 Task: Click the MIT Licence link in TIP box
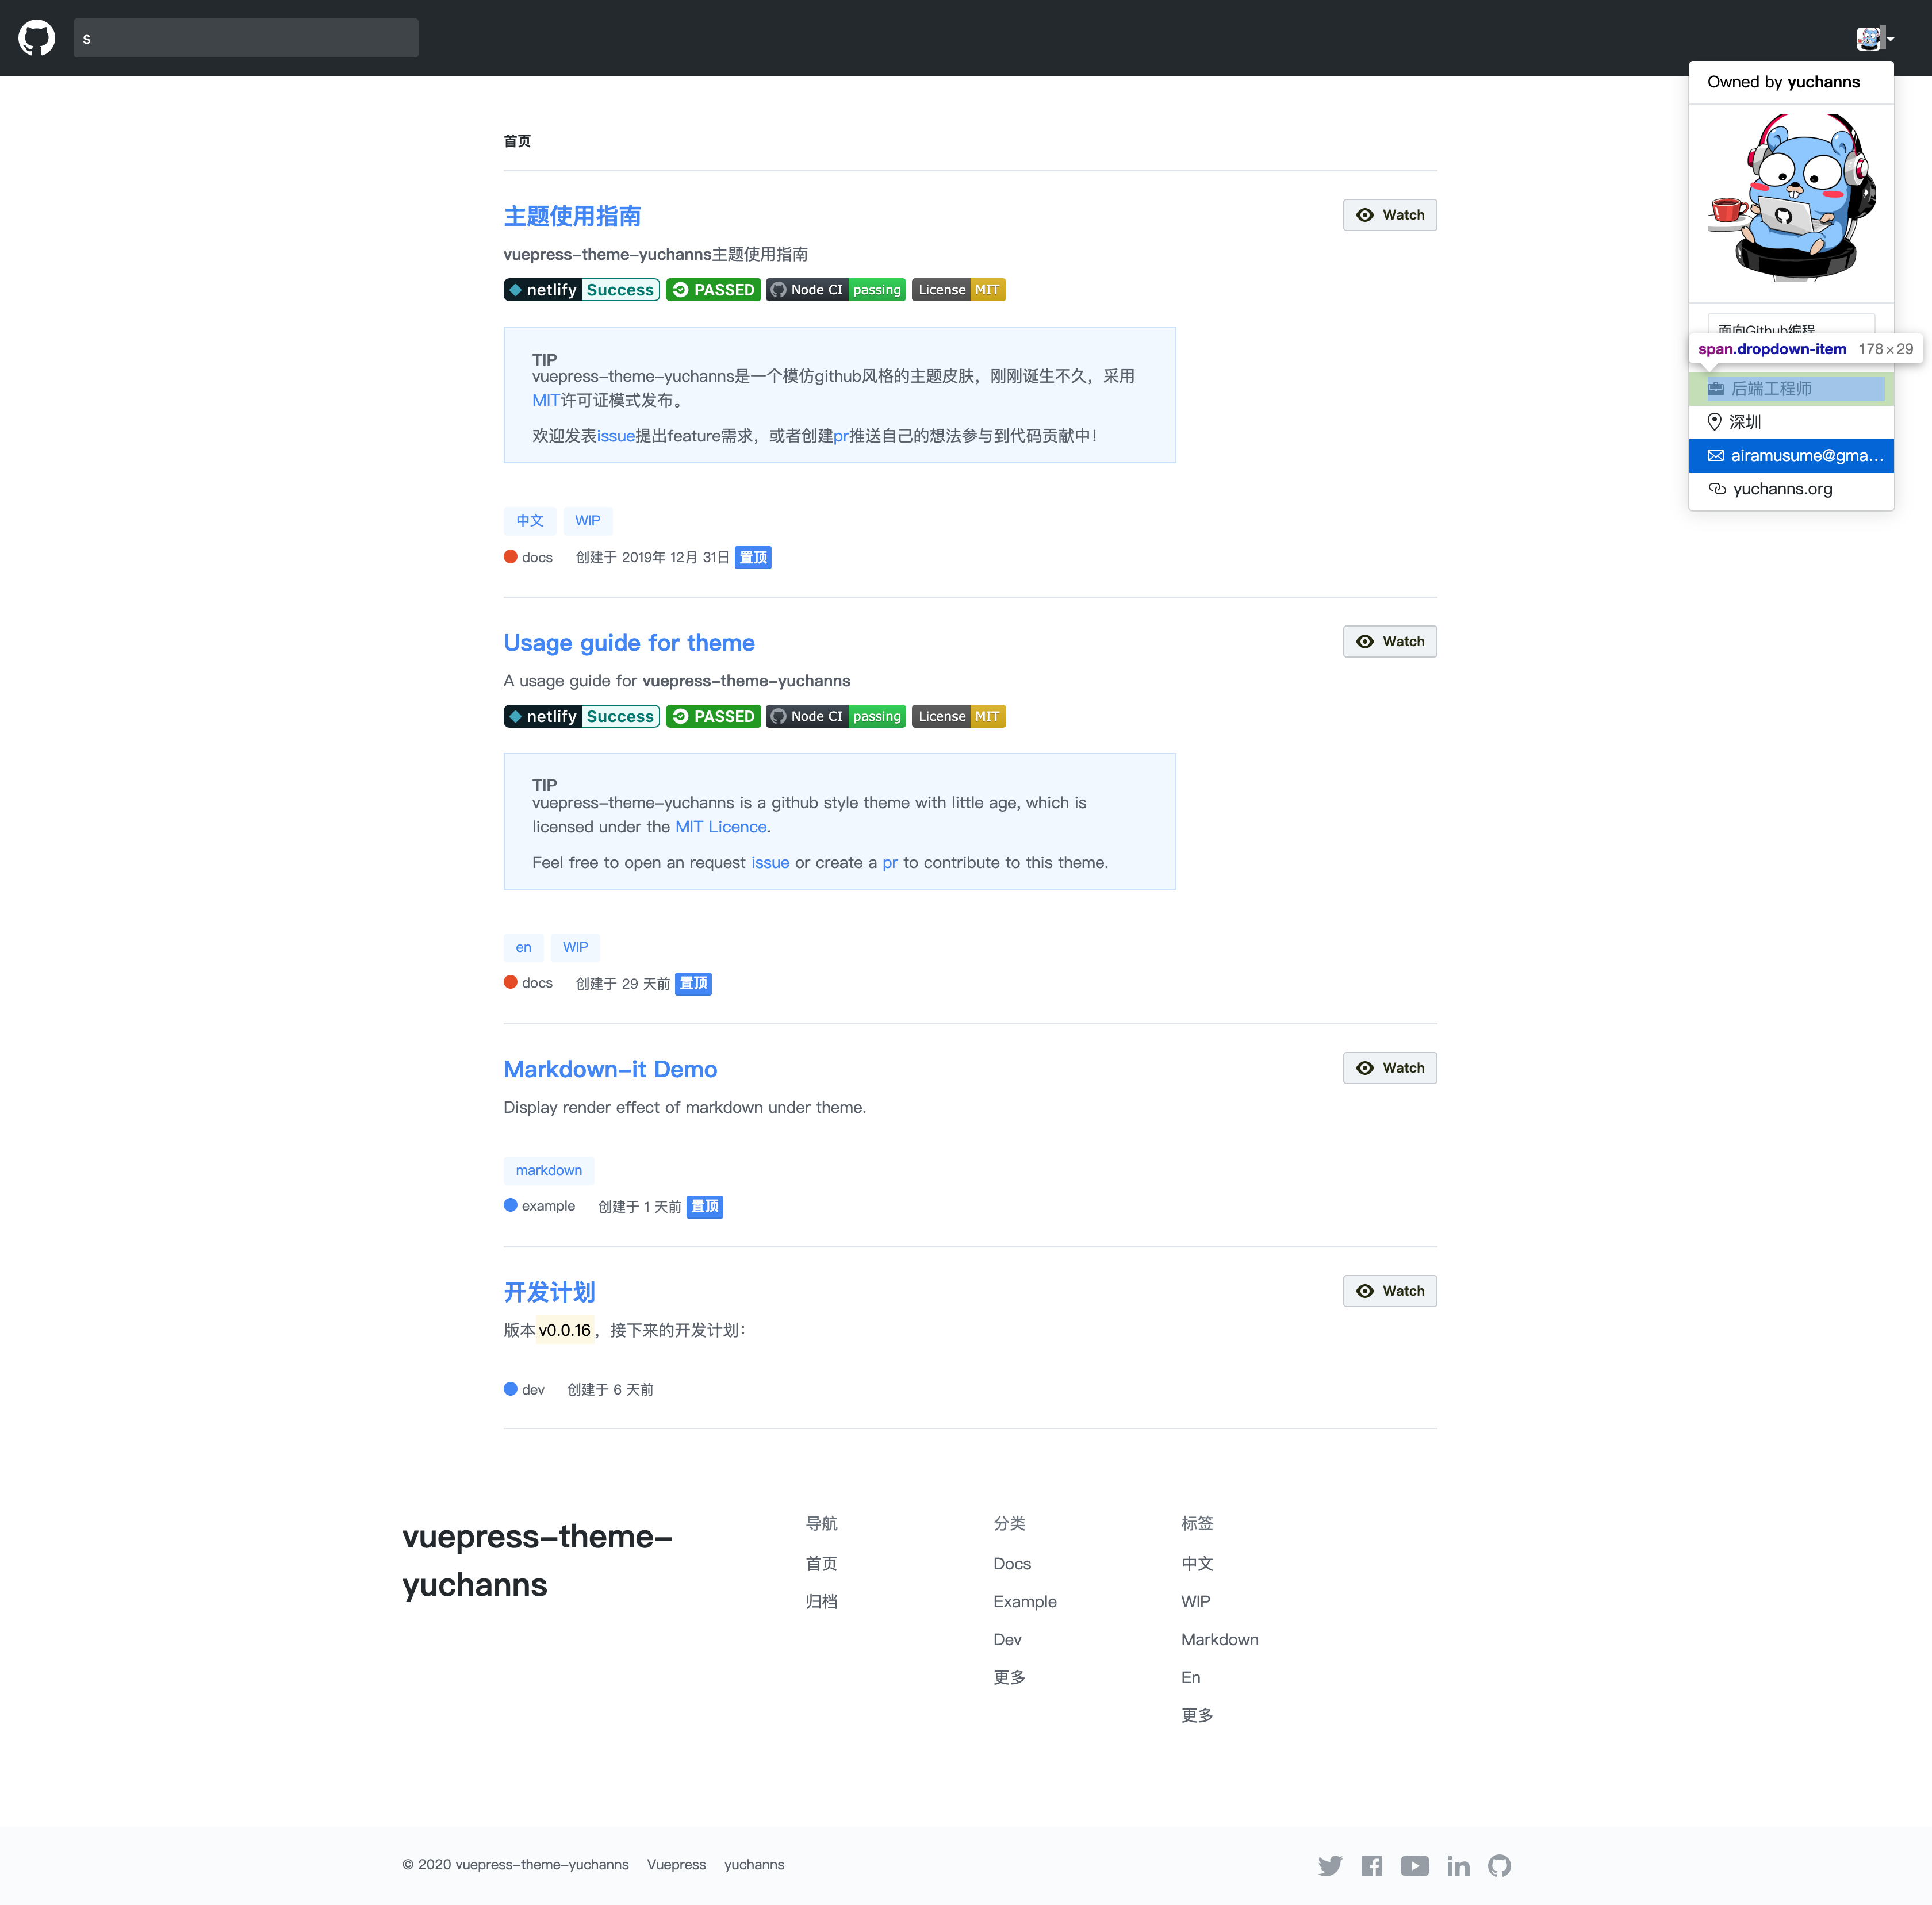coord(721,827)
